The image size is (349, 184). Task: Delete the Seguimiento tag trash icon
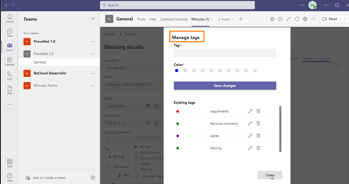[x=258, y=111]
